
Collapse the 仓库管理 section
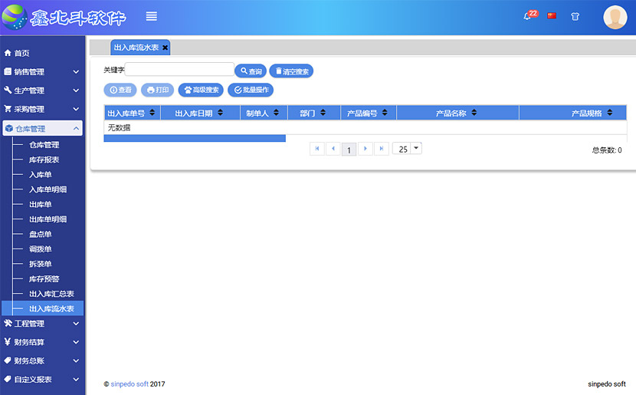tap(42, 128)
